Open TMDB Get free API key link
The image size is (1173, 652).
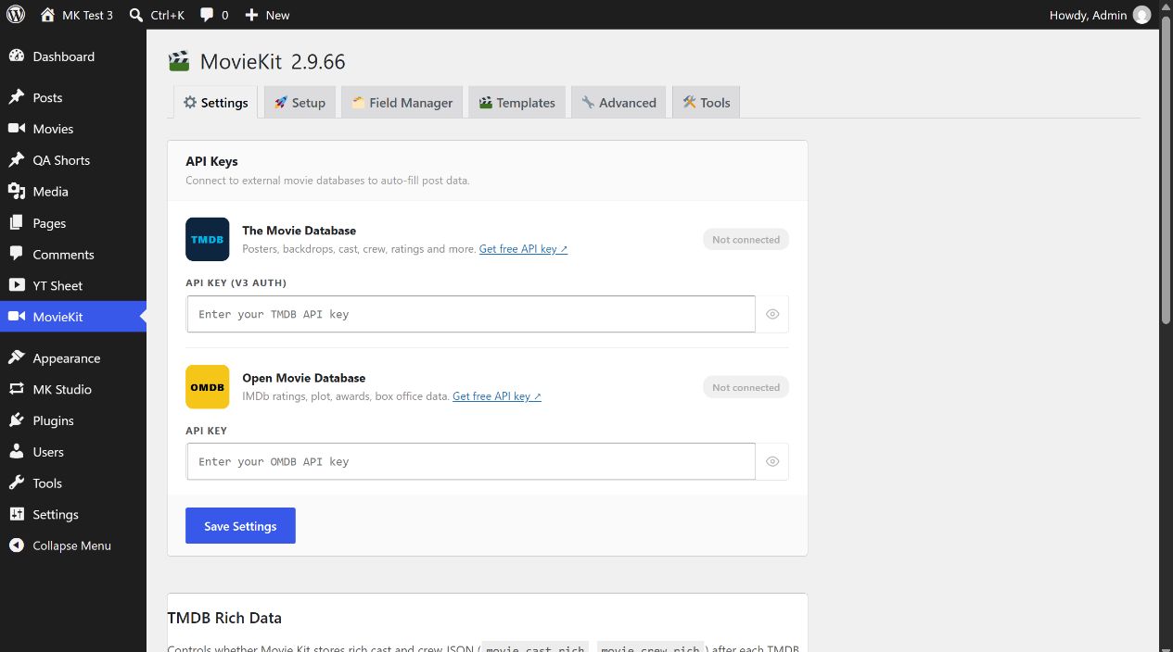pos(523,249)
